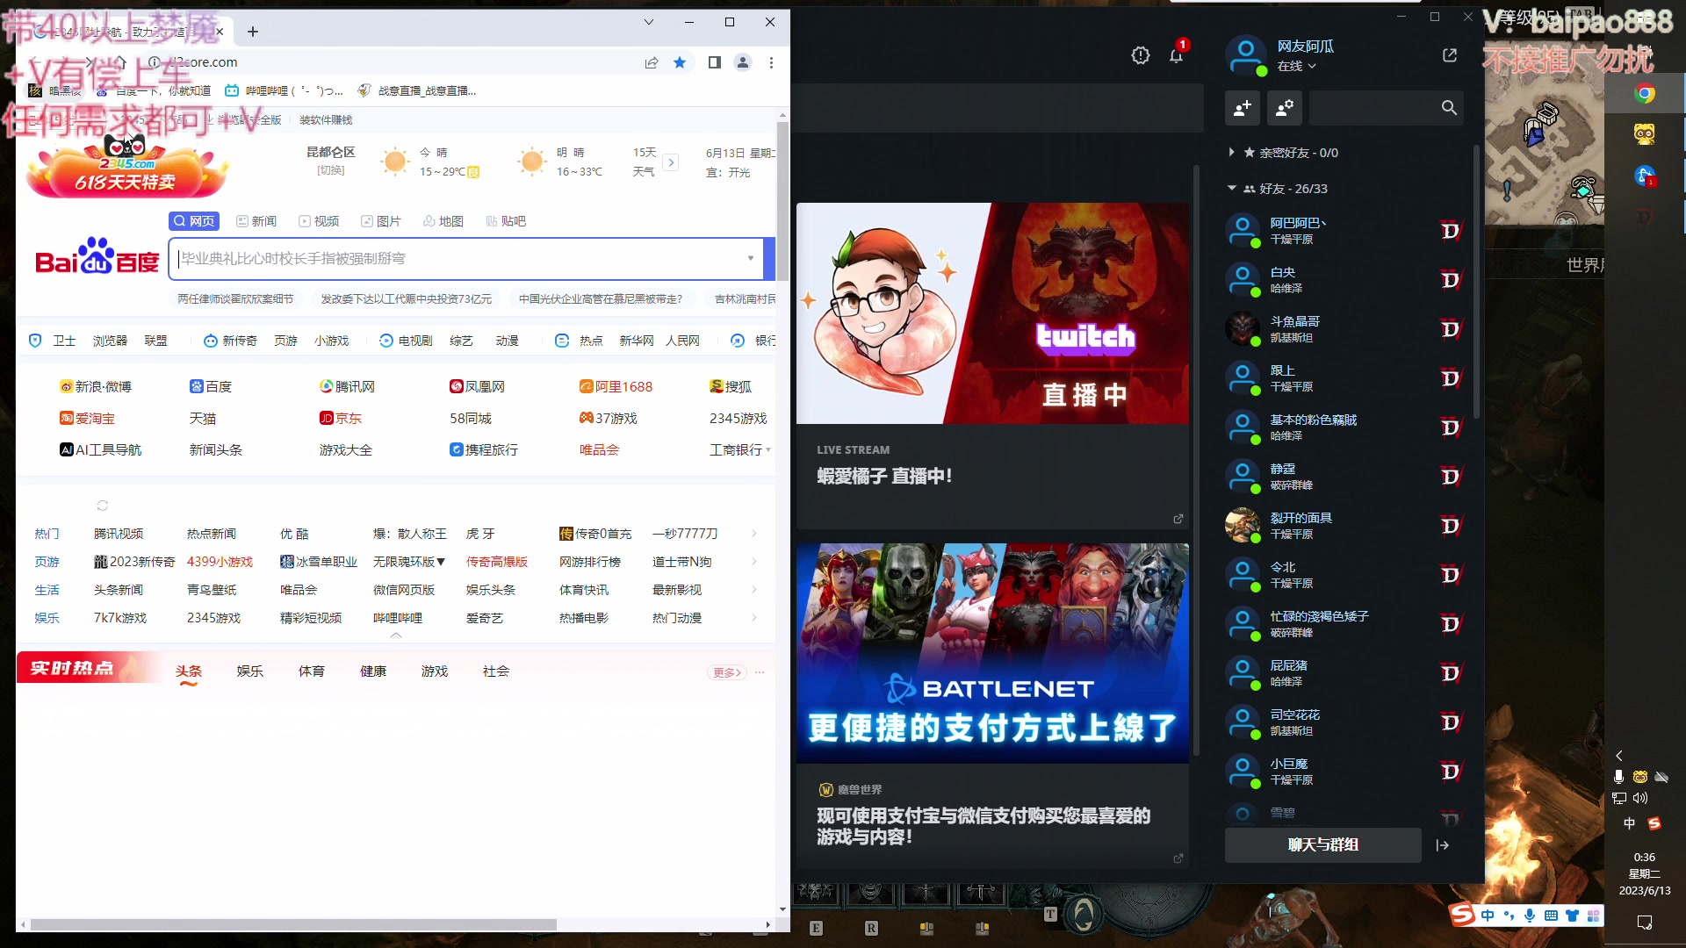This screenshot has height=948, width=1686.
Task: Open the 新浪·微博 site link
Action: click(x=96, y=386)
